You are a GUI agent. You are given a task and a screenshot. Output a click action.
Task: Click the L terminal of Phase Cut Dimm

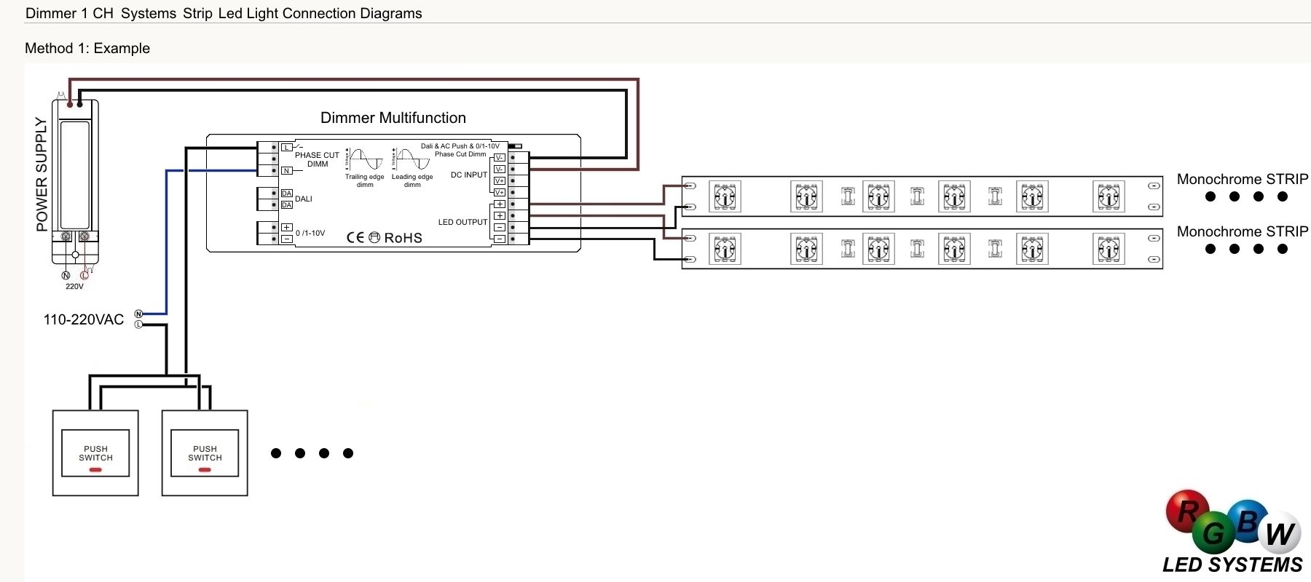tap(287, 147)
